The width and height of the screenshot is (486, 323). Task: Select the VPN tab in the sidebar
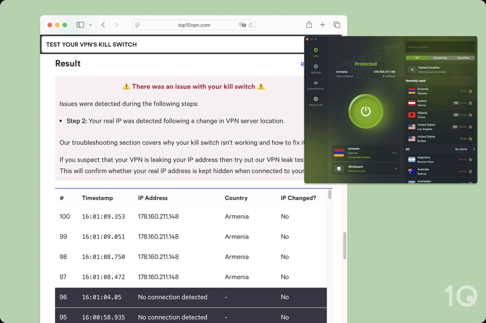pos(316,52)
